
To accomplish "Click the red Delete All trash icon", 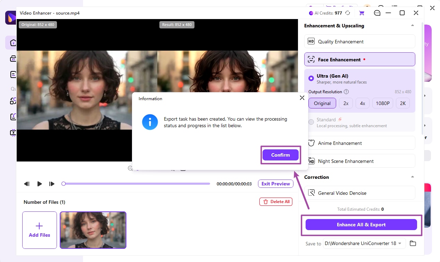I will tap(266, 202).
